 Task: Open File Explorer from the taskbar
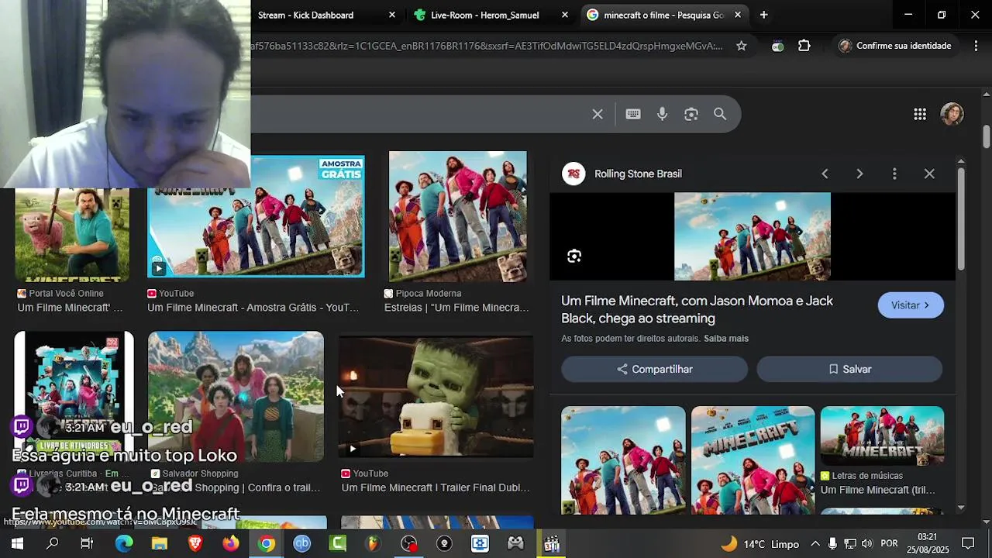160,544
